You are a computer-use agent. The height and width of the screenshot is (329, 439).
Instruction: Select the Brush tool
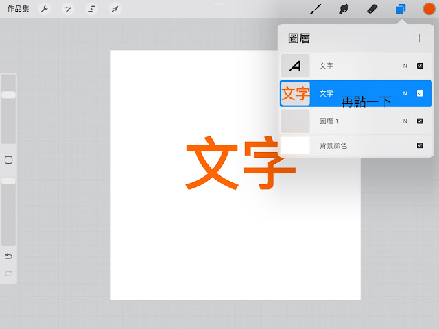coord(316,9)
